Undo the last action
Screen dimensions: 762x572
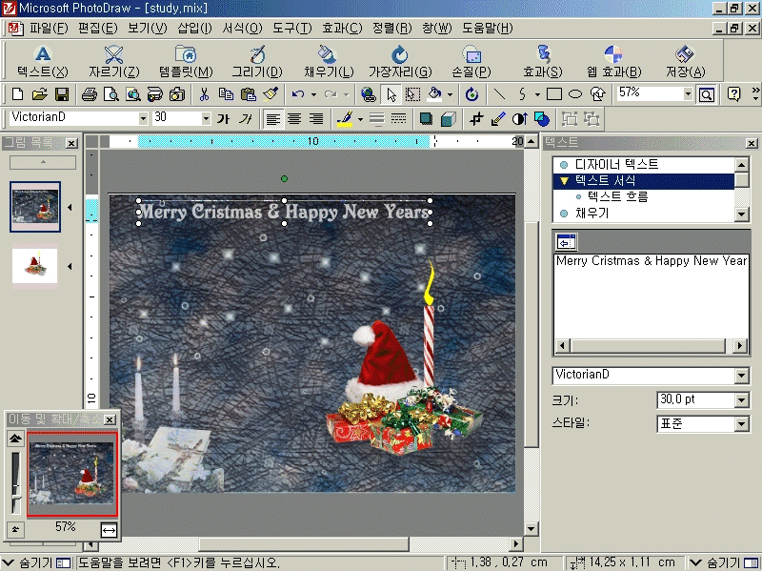click(x=297, y=93)
